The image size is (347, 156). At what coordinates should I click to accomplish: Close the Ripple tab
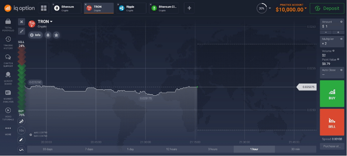(x=118, y=4)
